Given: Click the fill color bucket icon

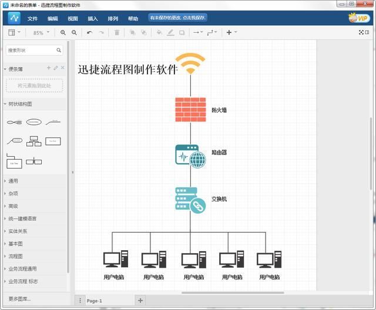Looking at the screenshot, I should [x=159, y=32].
